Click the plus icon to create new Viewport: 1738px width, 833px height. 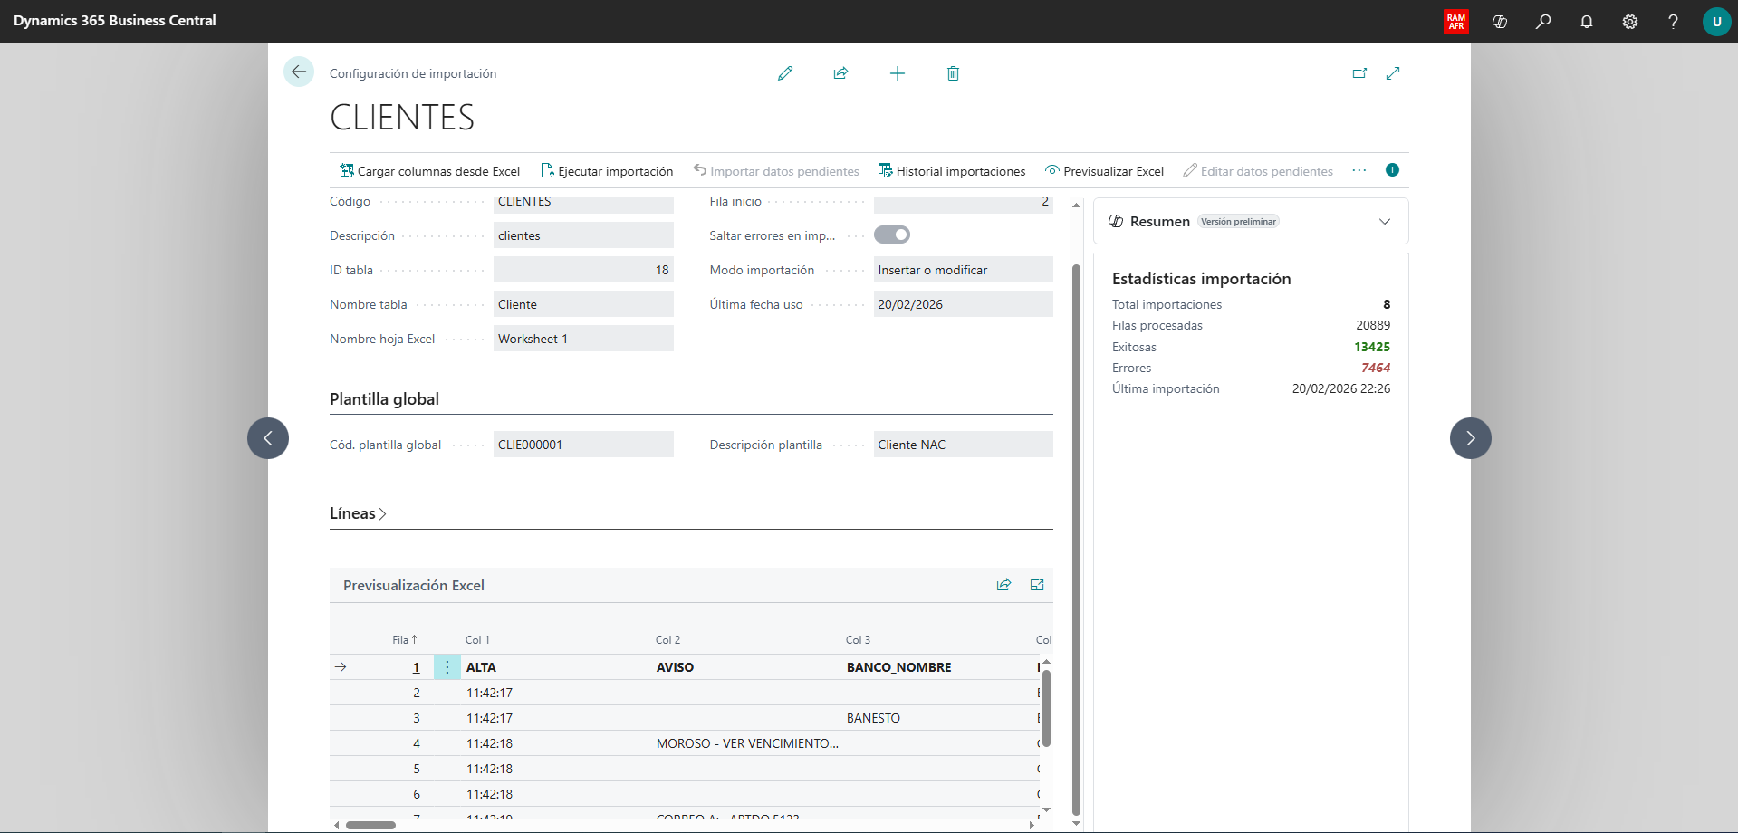click(x=897, y=73)
